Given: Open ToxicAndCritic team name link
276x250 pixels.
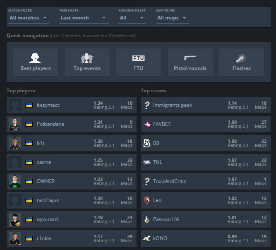Looking at the screenshot, I should pyautogui.click(x=170, y=181).
